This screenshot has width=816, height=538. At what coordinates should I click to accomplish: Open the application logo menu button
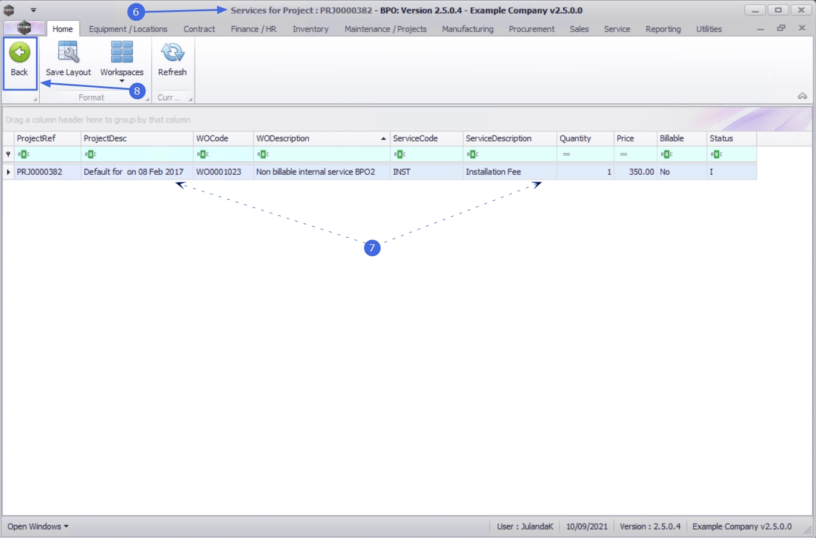[24, 28]
